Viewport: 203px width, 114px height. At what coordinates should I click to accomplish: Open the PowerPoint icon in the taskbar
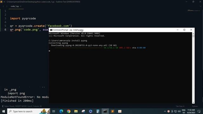[120, 111]
